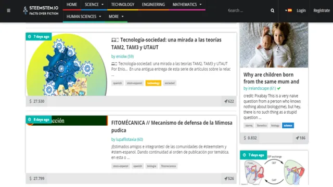
Task: Click the vote count 526
Action: click(231, 179)
